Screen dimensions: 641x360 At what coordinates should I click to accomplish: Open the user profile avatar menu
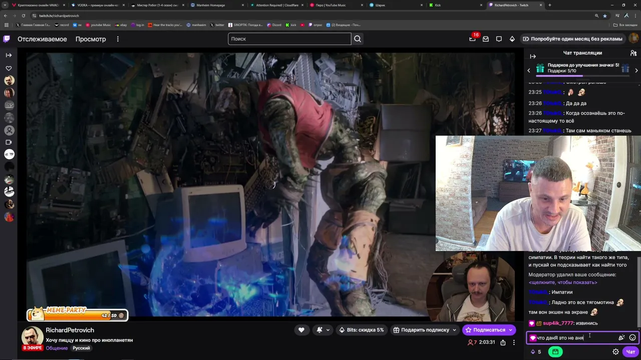pyautogui.click(x=633, y=38)
